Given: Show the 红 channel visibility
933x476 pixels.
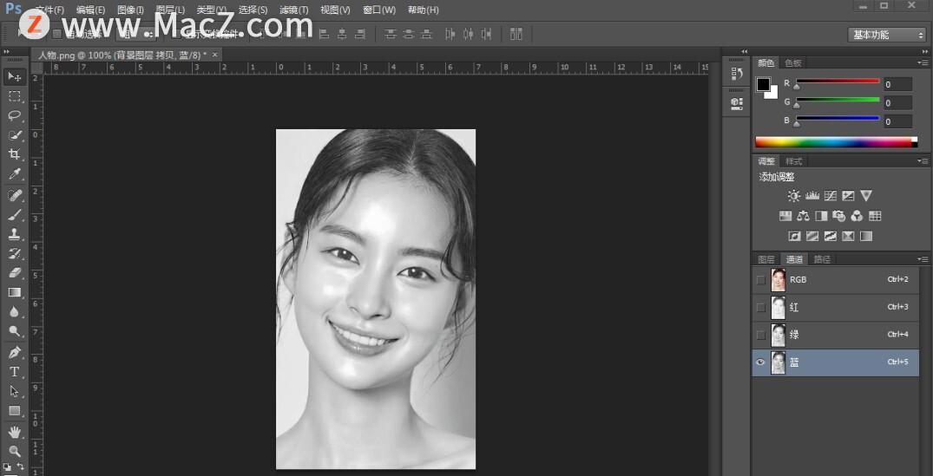Looking at the screenshot, I should click(760, 307).
